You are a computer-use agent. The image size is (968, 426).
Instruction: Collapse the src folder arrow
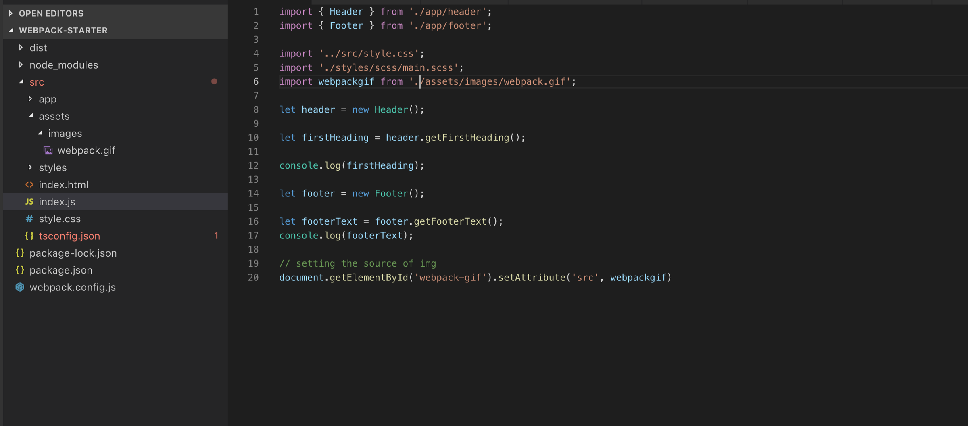21,82
